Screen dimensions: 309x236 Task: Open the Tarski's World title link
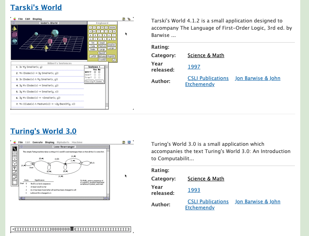pos(36,8)
